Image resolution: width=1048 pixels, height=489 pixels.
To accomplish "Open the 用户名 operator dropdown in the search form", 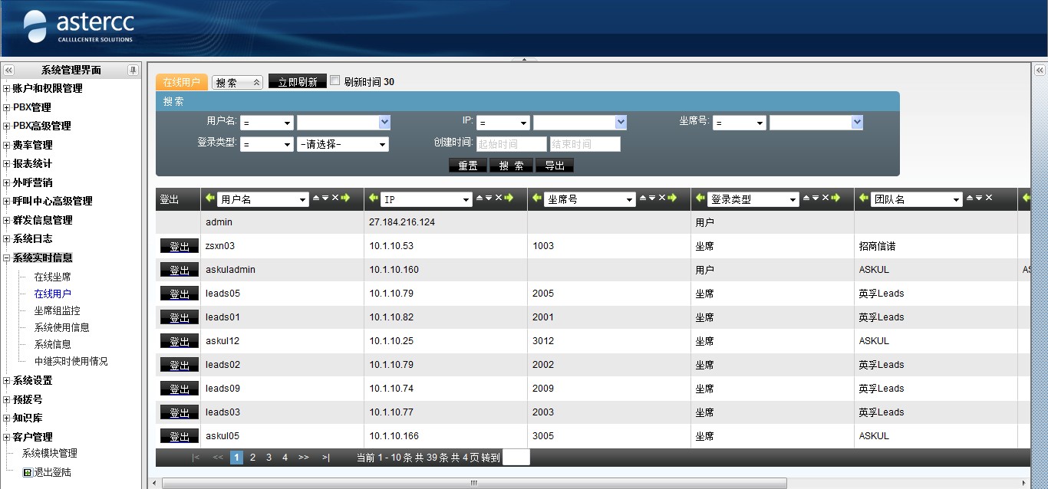I will pos(266,123).
